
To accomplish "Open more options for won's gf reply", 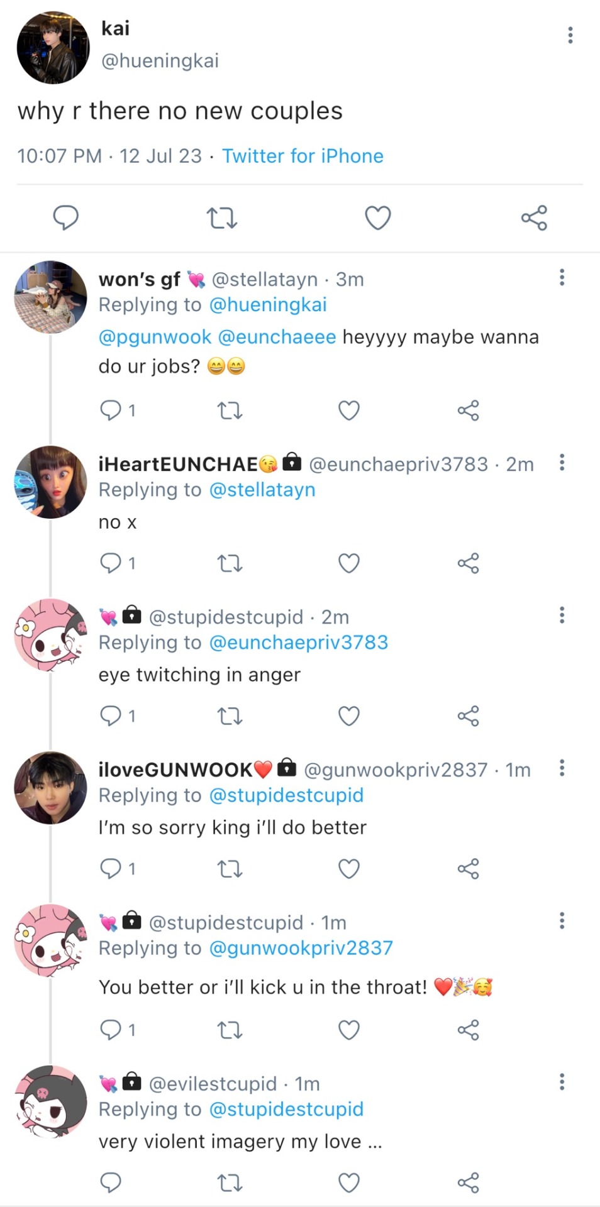I will point(562,277).
